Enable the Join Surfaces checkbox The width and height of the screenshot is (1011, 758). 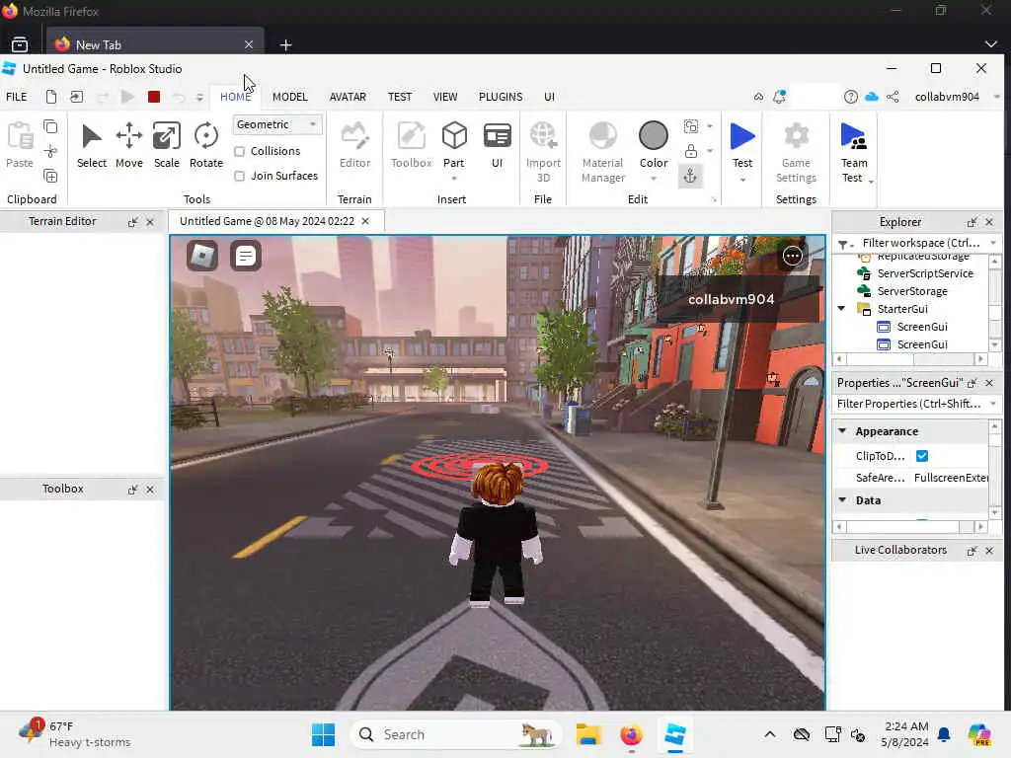click(x=239, y=176)
